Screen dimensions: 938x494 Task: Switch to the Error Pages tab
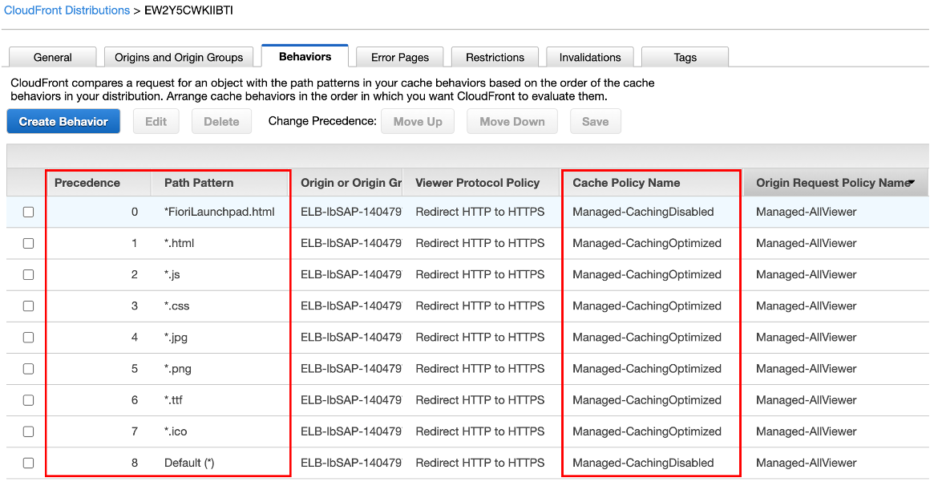click(x=400, y=58)
